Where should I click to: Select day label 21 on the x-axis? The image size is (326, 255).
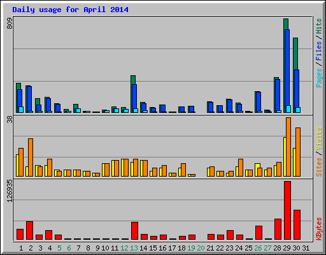[x=210, y=248]
